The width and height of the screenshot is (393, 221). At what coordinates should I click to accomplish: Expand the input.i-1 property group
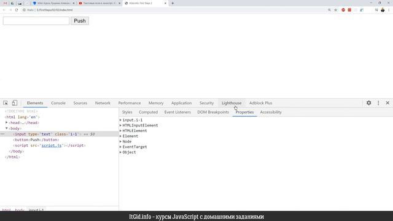coord(120,120)
